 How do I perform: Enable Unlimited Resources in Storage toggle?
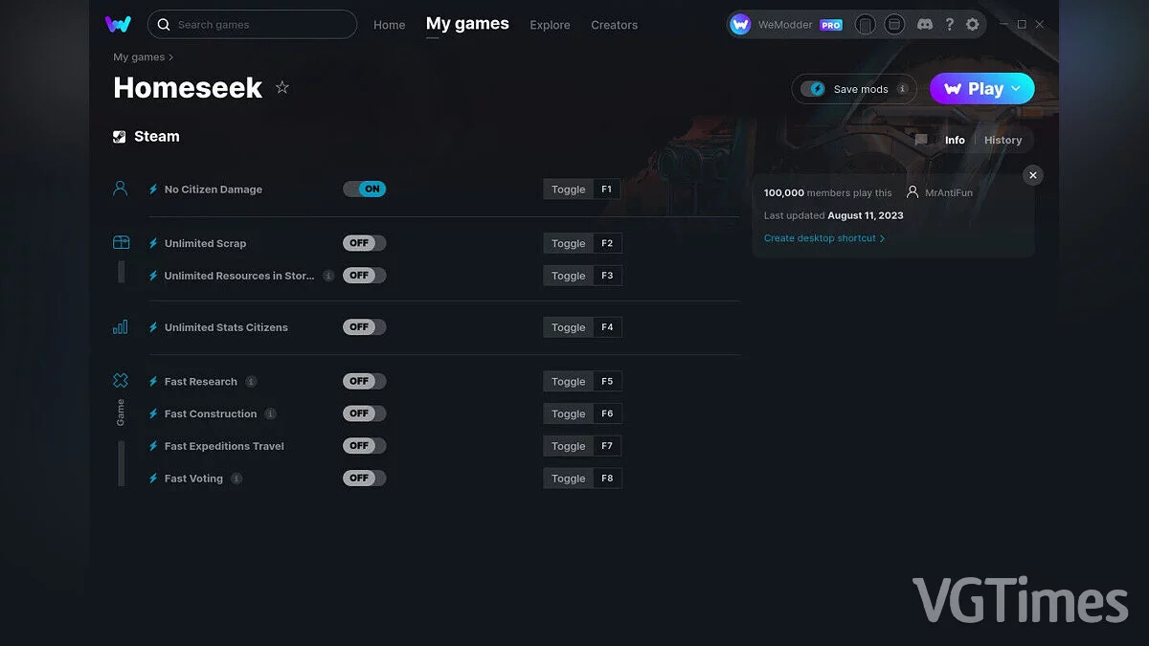pos(365,276)
